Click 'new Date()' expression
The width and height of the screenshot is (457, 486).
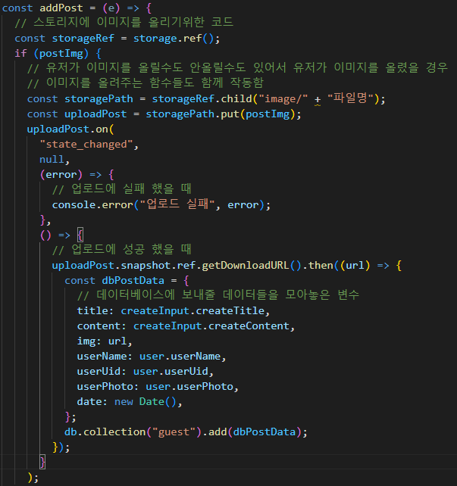click(x=146, y=402)
